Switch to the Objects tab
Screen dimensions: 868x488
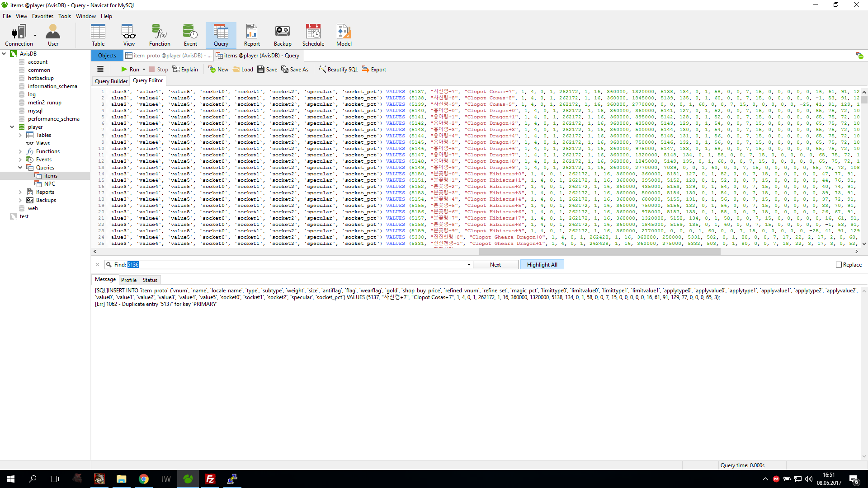107,56
